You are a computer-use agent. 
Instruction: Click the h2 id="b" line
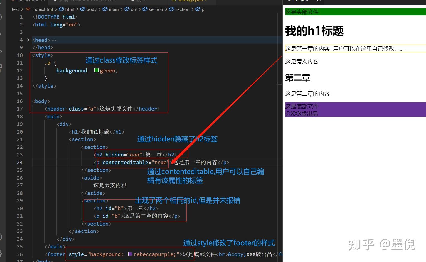point(126,208)
